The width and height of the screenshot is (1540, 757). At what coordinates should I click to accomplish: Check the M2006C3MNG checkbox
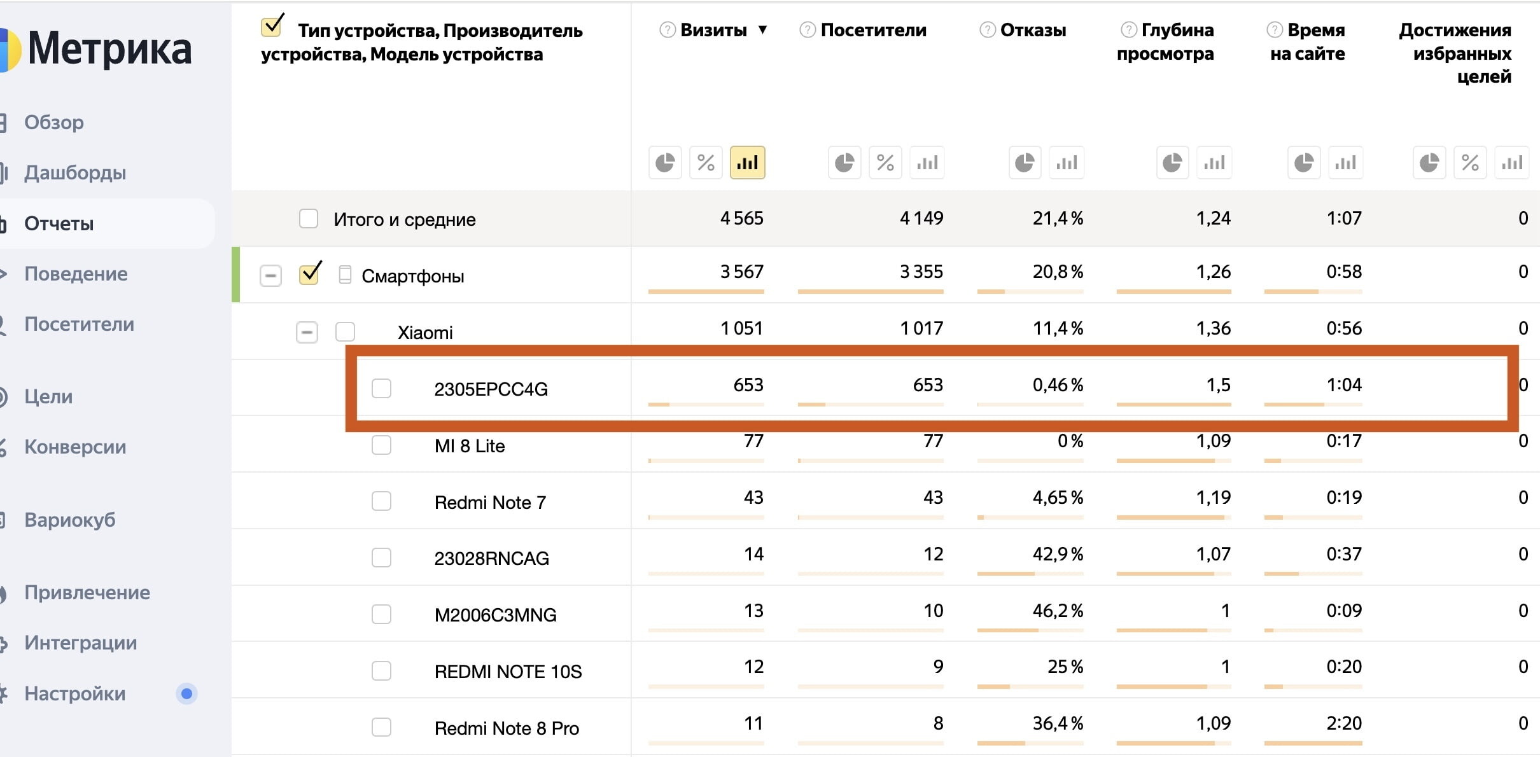pos(381,615)
